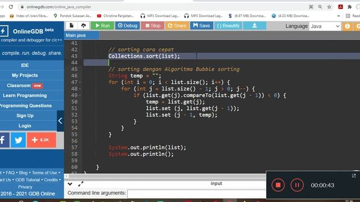
Task: Open Index of /orari/libra bookmark
Action: tap(29, 16)
